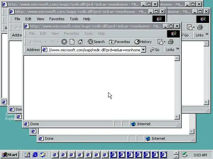Screen dimensions: 213x159
Task: Open the Edit menu in front window
Action: pyautogui.click(x=43, y=33)
